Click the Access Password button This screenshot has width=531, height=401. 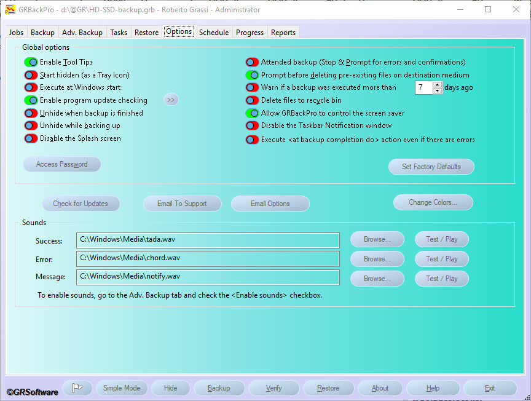62,164
